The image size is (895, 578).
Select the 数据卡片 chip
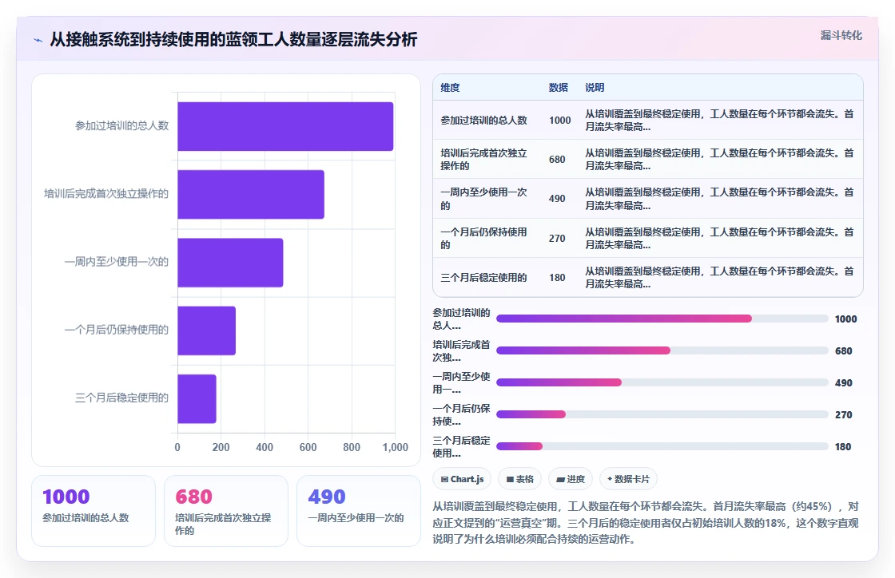[628, 479]
